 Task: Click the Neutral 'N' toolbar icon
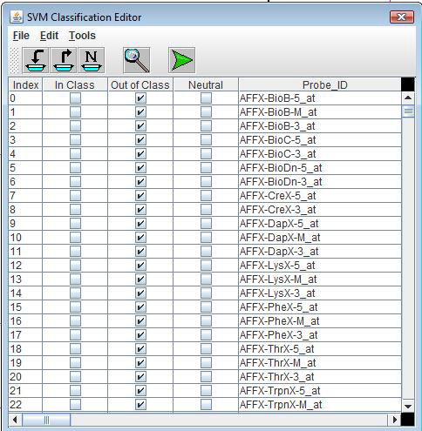92,60
